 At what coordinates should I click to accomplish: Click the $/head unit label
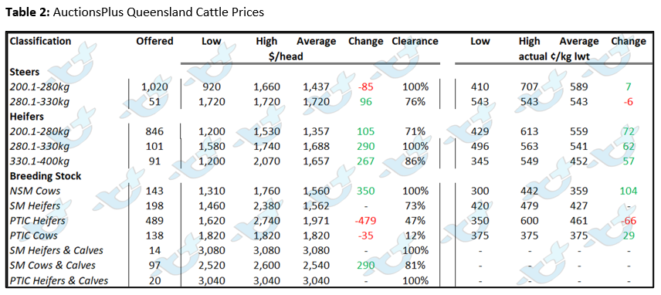click(286, 56)
